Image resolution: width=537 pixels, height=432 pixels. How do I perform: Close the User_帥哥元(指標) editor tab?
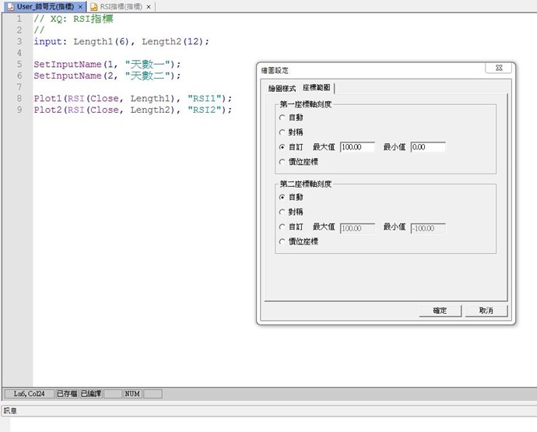pos(80,6)
